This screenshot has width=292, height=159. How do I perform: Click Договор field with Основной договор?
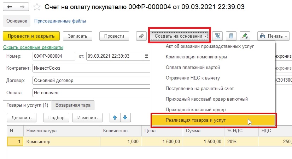[x=91, y=81]
